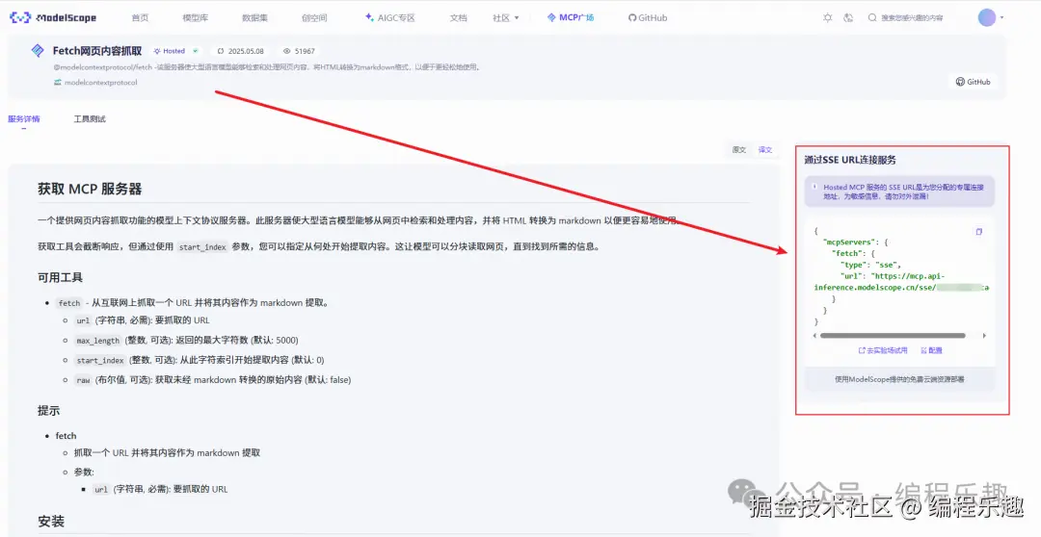The image size is (1041, 537).
Task: Click the start_index inline code in description
Action: [202, 246]
